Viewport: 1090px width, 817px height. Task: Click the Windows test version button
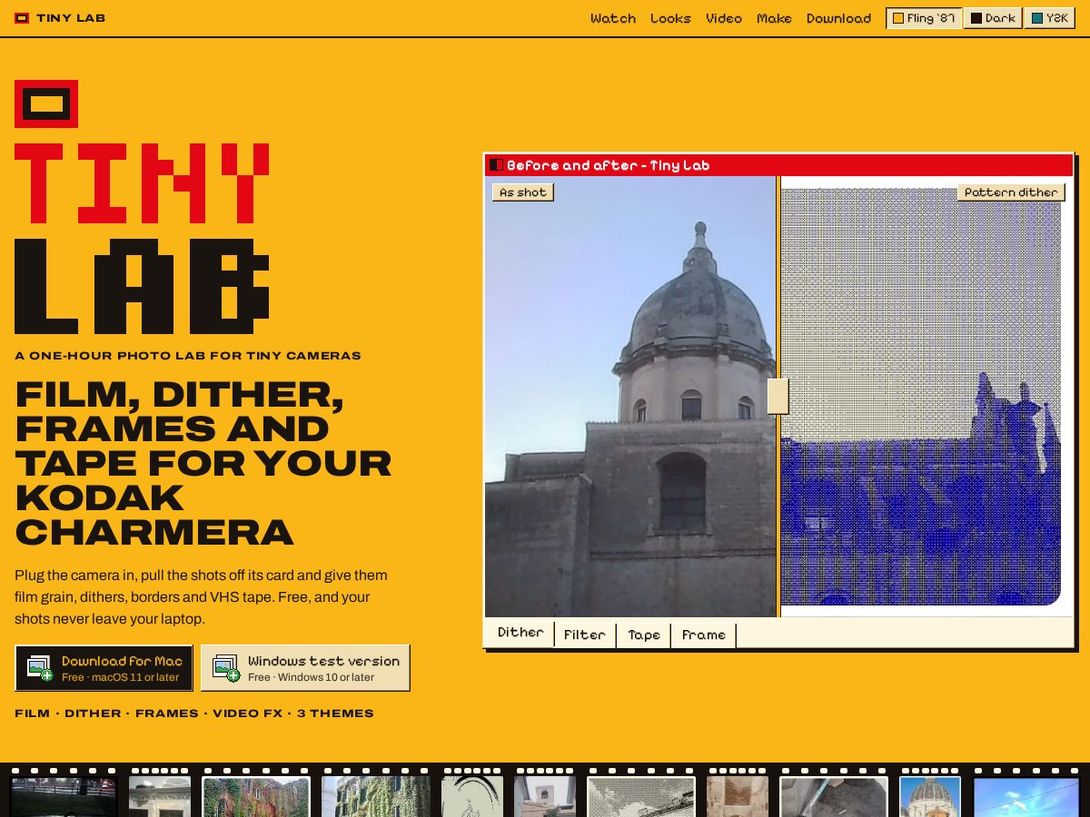pos(305,668)
